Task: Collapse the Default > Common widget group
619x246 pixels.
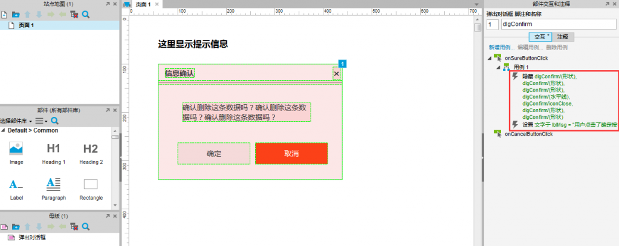Action: pyautogui.click(x=3, y=131)
